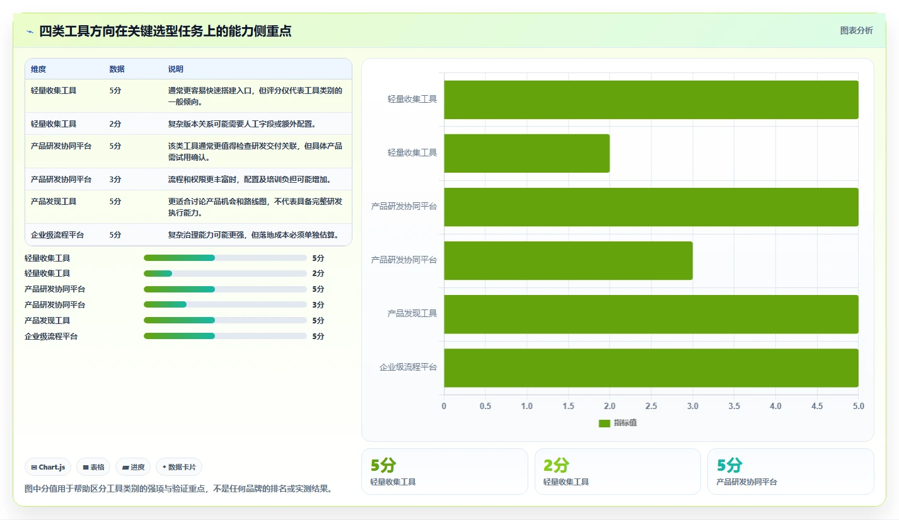Click the chart bar for 企业级流程平台

651,368
